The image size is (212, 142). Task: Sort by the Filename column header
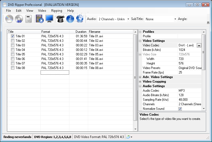point(111,32)
